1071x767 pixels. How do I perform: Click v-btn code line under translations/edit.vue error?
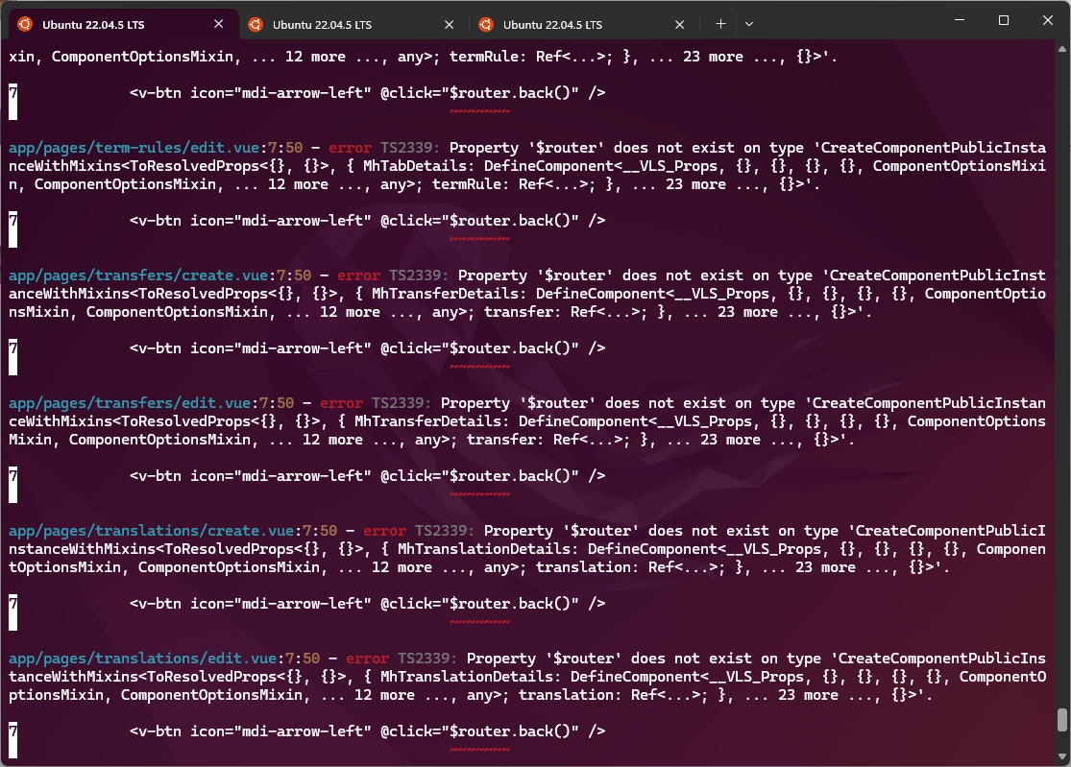(368, 731)
